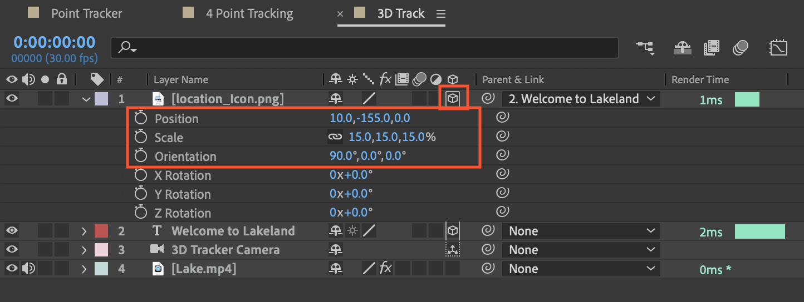Enable the Motion Blur composition switch
The width and height of the screenshot is (804, 302).
741,48
